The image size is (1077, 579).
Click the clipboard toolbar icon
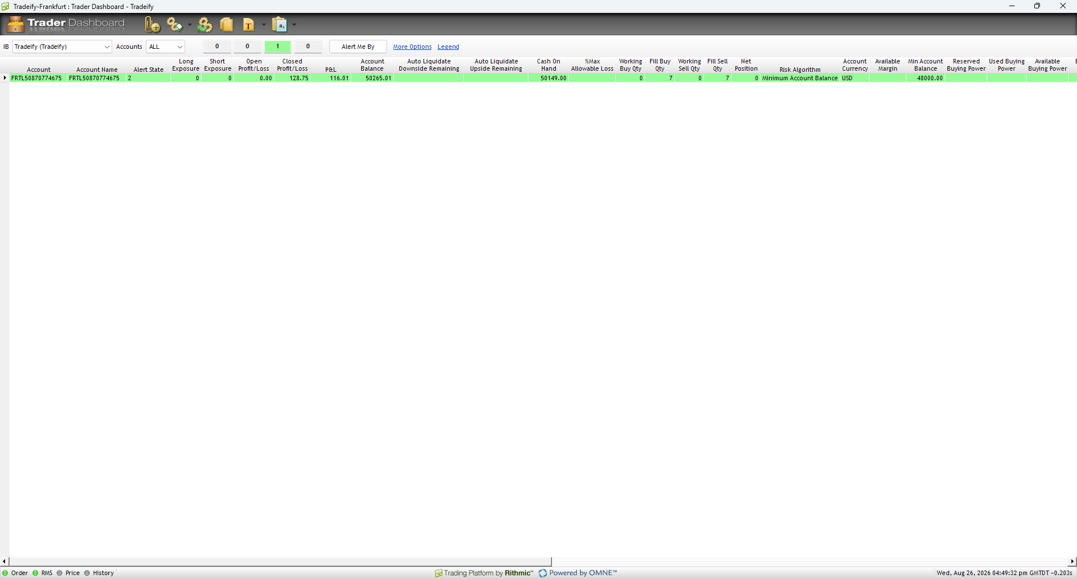(x=279, y=25)
